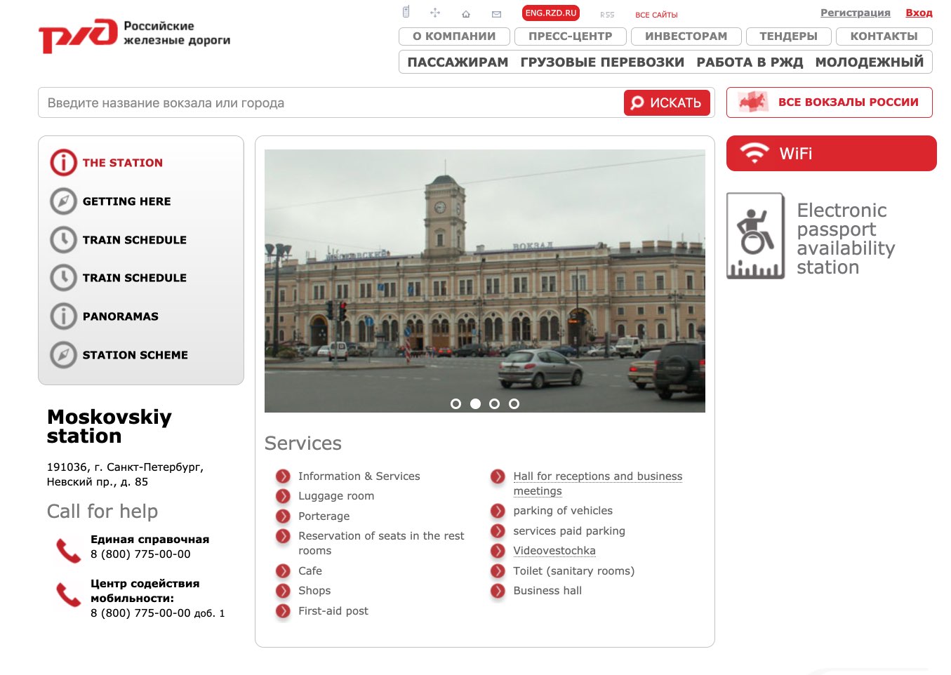951x675 pixels.
Task: Open the Videovestochka service link
Action: (554, 551)
